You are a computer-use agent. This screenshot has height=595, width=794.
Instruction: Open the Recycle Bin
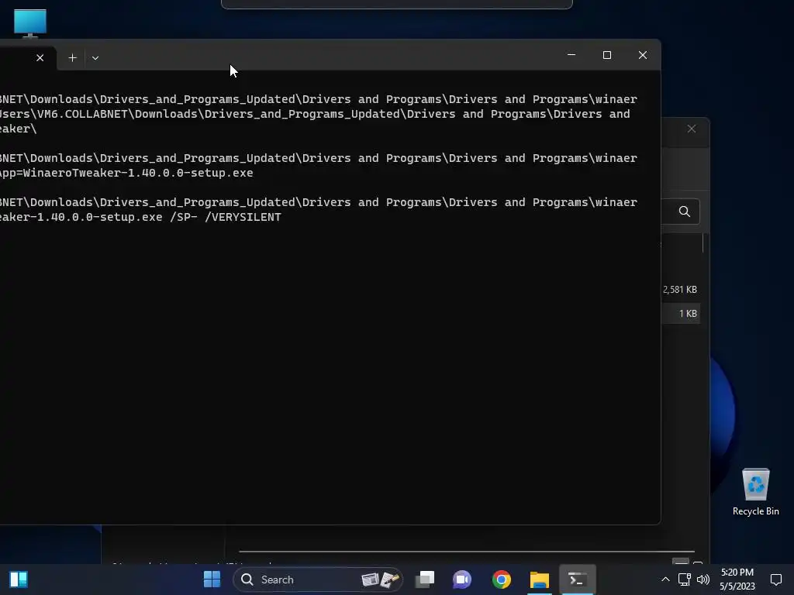[755, 492]
